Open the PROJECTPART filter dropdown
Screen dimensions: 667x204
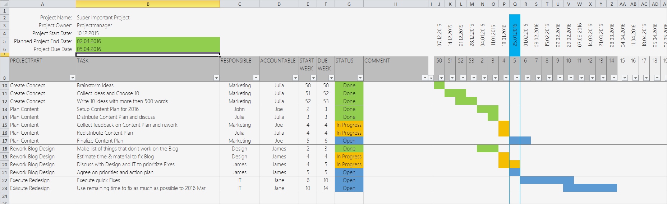pyautogui.click(x=73, y=78)
